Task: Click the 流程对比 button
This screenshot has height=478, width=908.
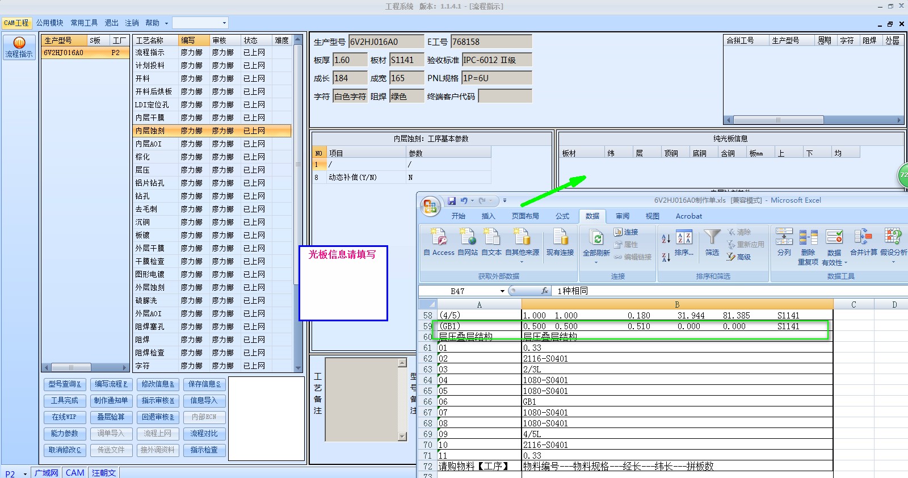Action: 204,434
